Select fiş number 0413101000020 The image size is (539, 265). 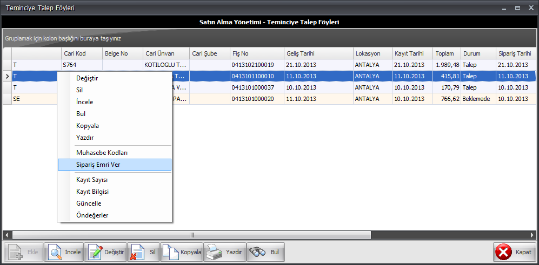257,99
